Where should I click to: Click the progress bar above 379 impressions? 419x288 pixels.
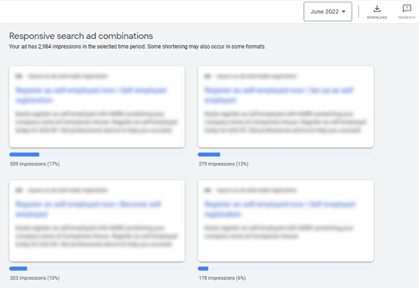[285, 155]
